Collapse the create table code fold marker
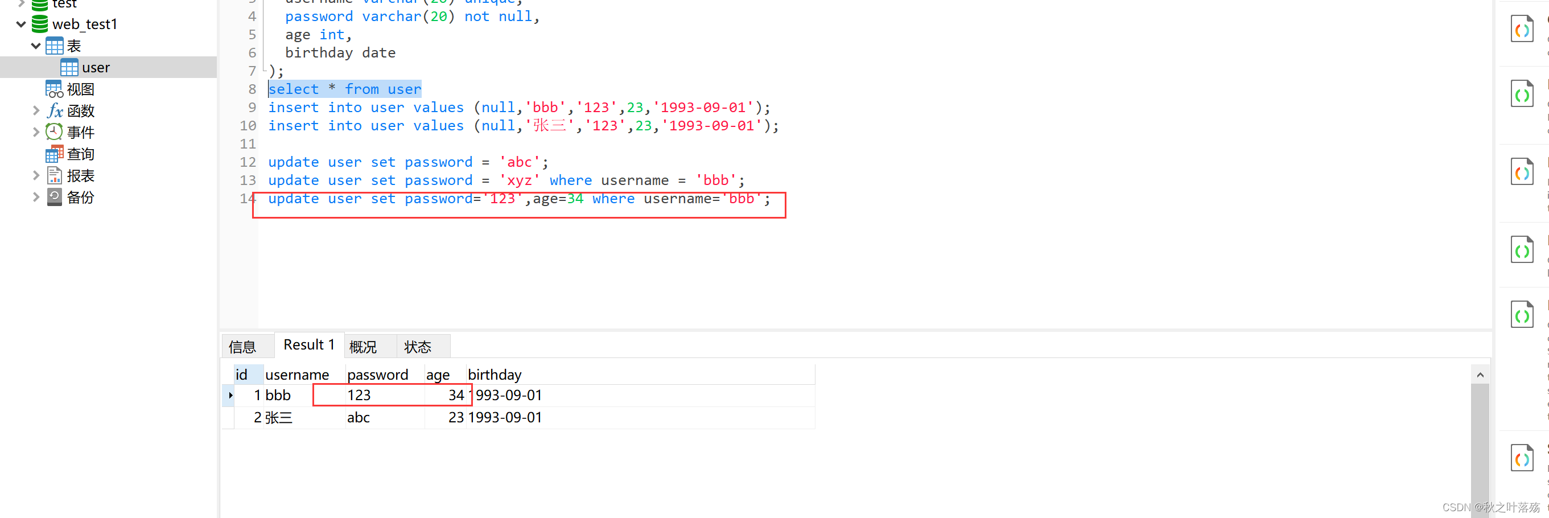Image resolution: width=1549 pixels, height=518 pixels. [264, 71]
